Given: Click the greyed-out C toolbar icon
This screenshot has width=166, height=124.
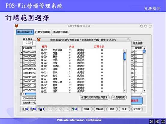Looking at the screenshot, I should 66,109.
